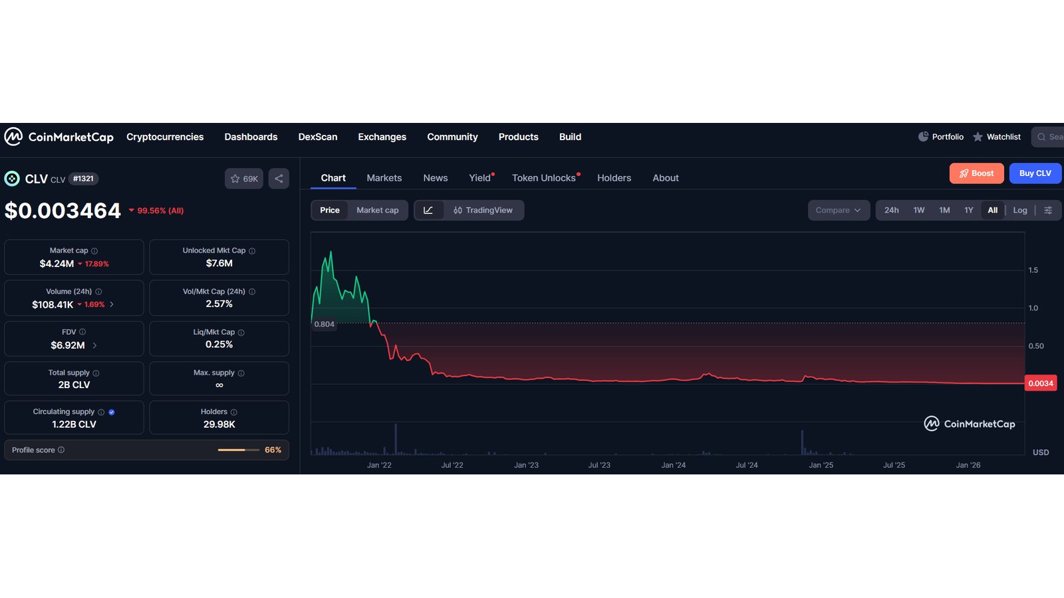Open the Token Unlocks tab
1064x598 pixels.
[545, 178]
